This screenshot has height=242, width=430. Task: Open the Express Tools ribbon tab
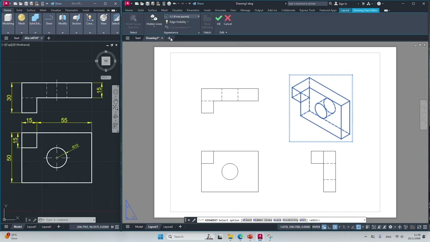point(307,10)
